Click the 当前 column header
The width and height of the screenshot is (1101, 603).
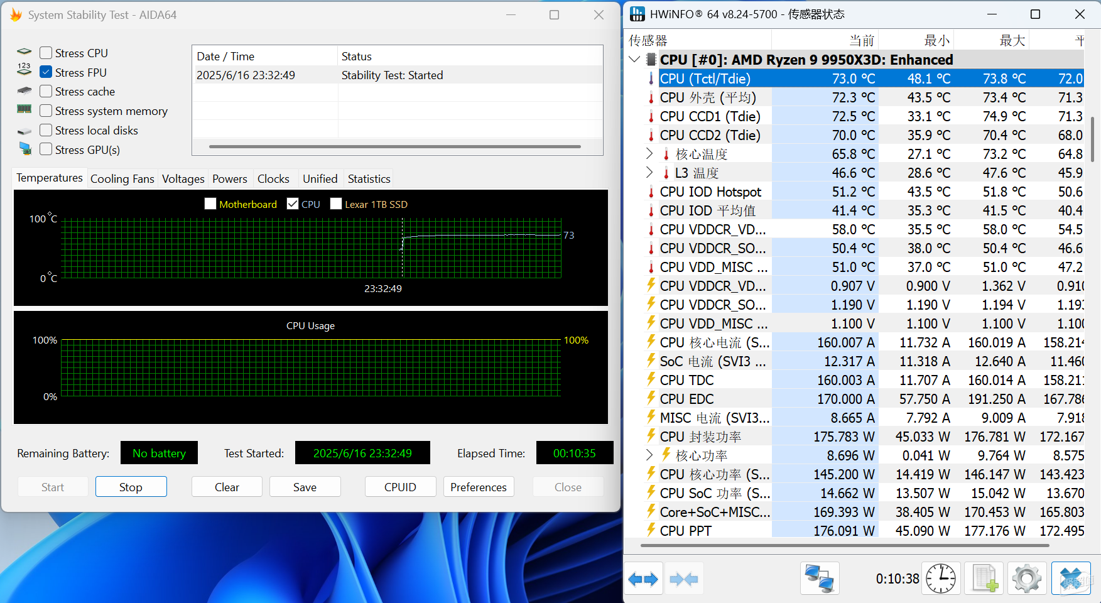tap(825, 40)
